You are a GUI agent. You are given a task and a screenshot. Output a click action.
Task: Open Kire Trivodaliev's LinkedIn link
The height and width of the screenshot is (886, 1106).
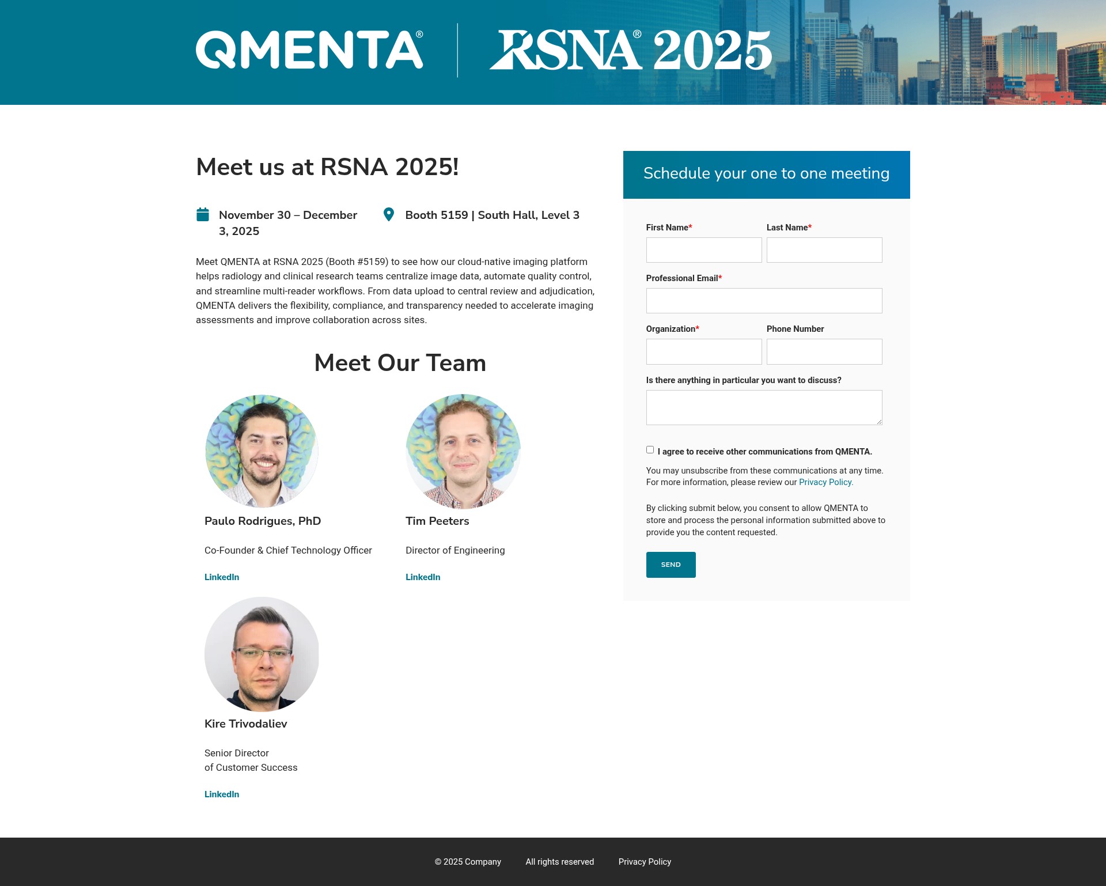click(x=222, y=794)
